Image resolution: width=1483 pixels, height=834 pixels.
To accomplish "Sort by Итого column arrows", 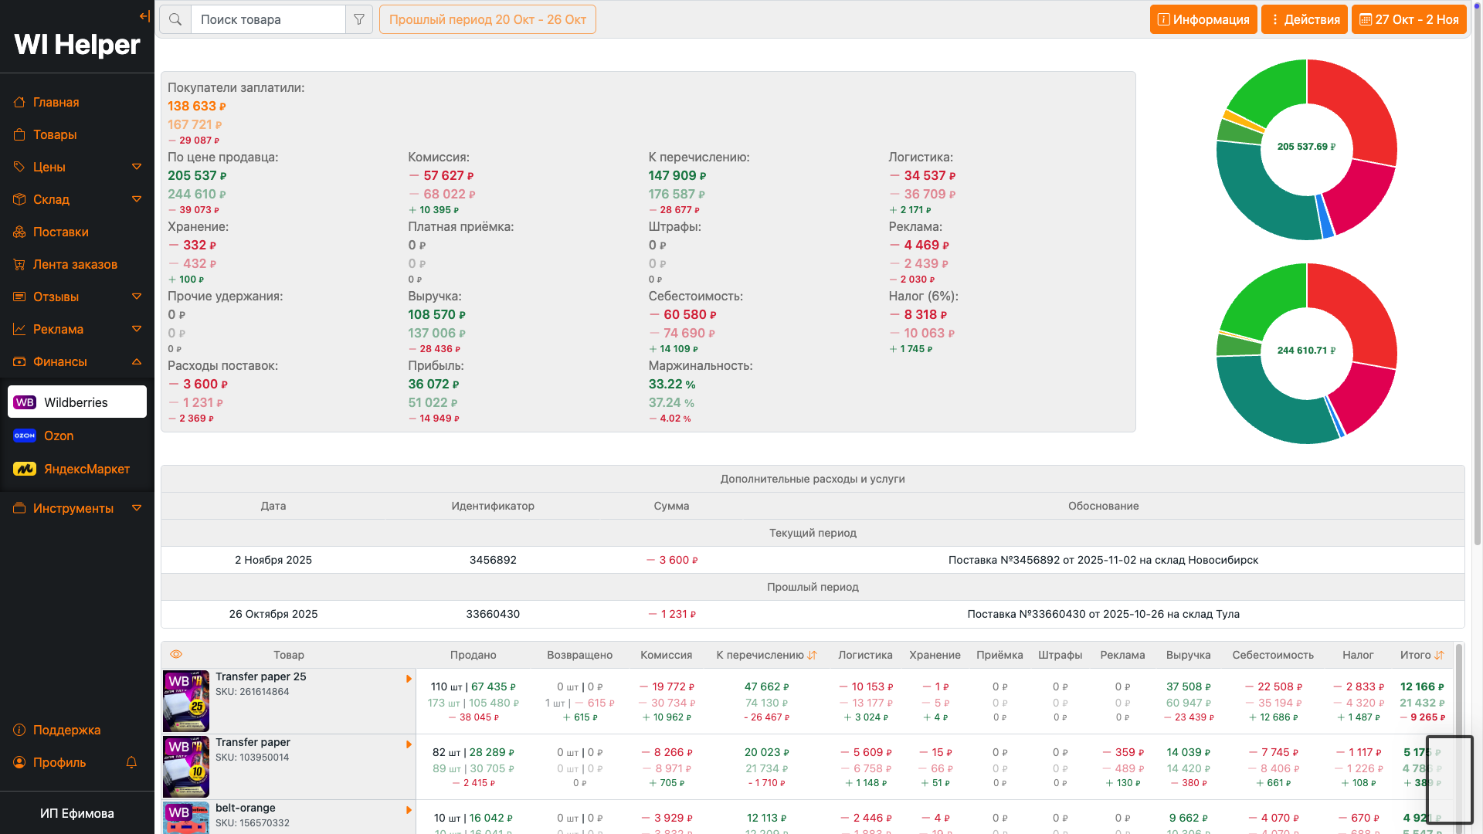I will pyautogui.click(x=1439, y=655).
